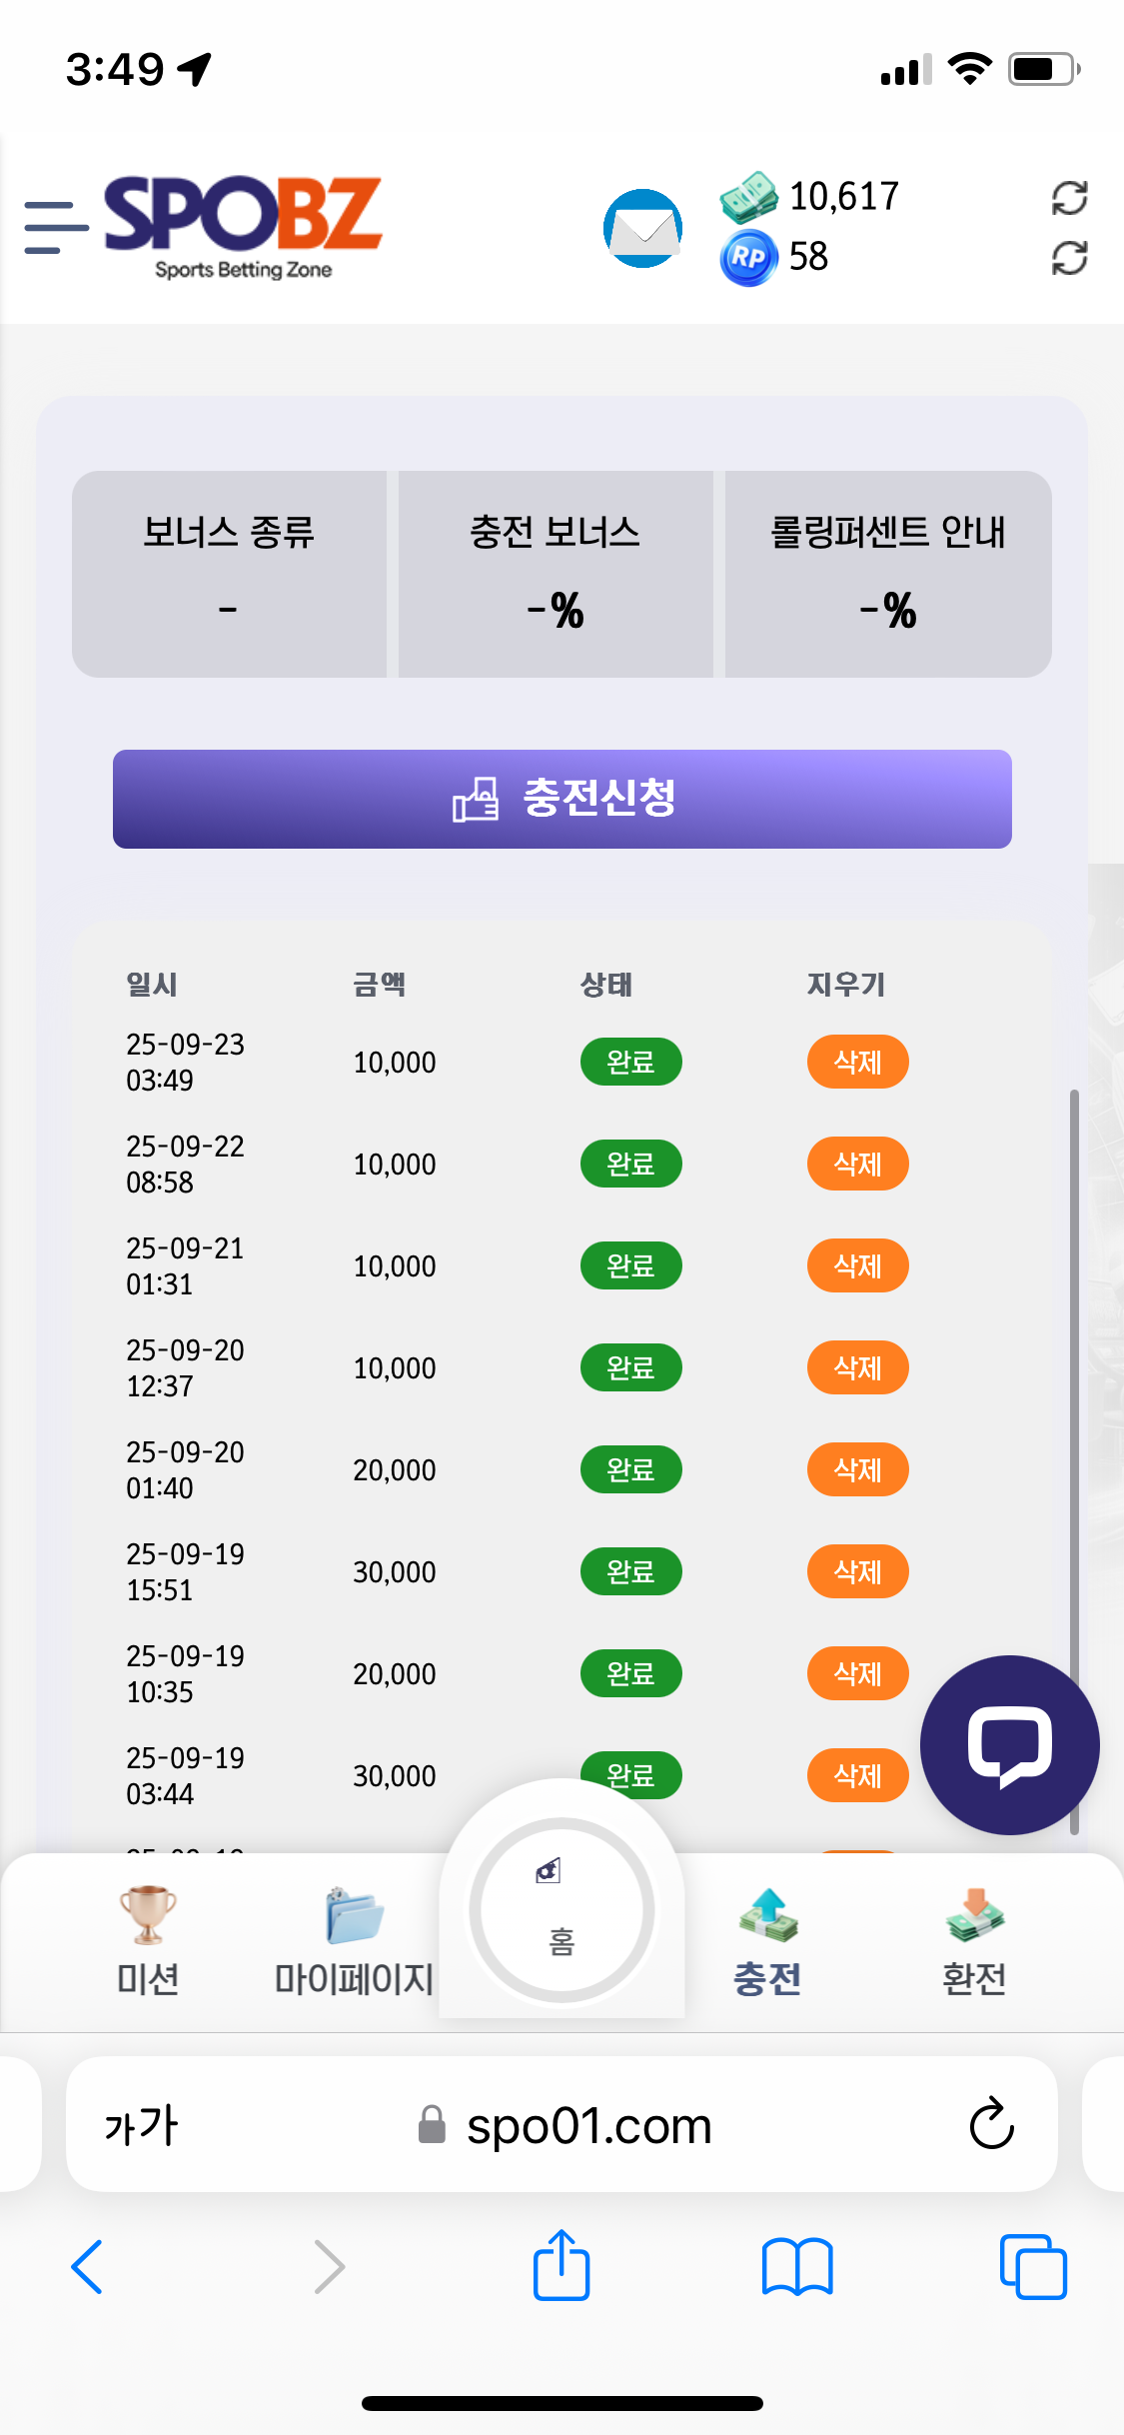Tap Safari share icon

pyautogui.click(x=562, y=2265)
